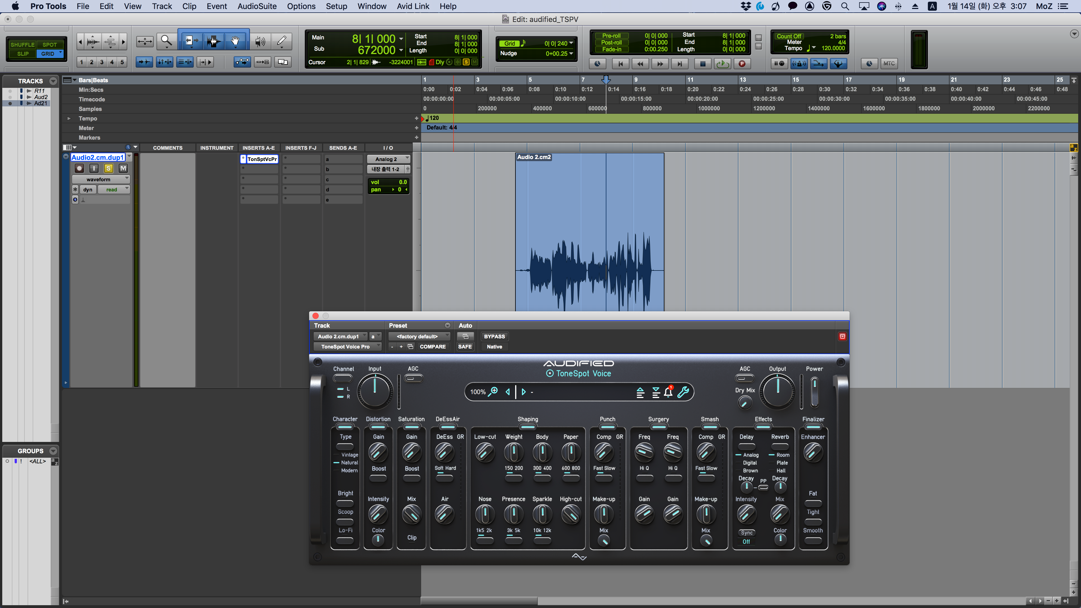The height and width of the screenshot is (608, 1081).
Task: Toggle the input monitoring I button
Action: click(93, 168)
